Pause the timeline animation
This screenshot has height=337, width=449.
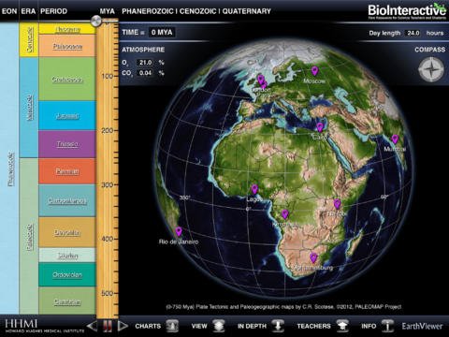click(108, 326)
